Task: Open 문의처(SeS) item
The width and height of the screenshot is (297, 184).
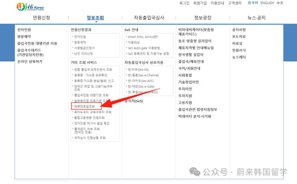Action: pyautogui.click(x=134, y=101)
